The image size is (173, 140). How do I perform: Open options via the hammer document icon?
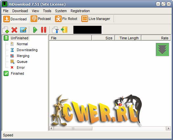[x=55, y=30]
